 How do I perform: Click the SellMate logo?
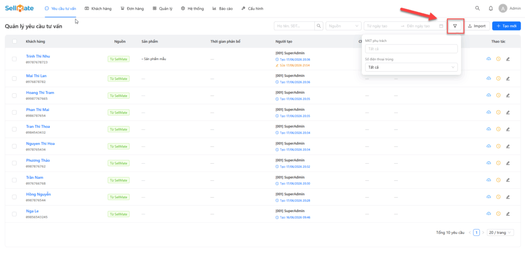coord(19,8)
